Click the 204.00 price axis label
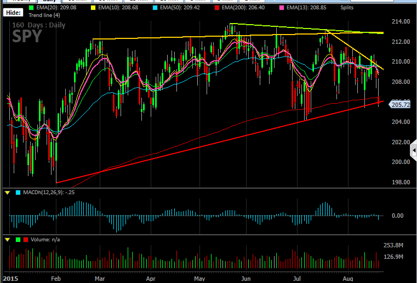This screenshot has height=283, width=417. pyautogui.click(x=401, y=122)
